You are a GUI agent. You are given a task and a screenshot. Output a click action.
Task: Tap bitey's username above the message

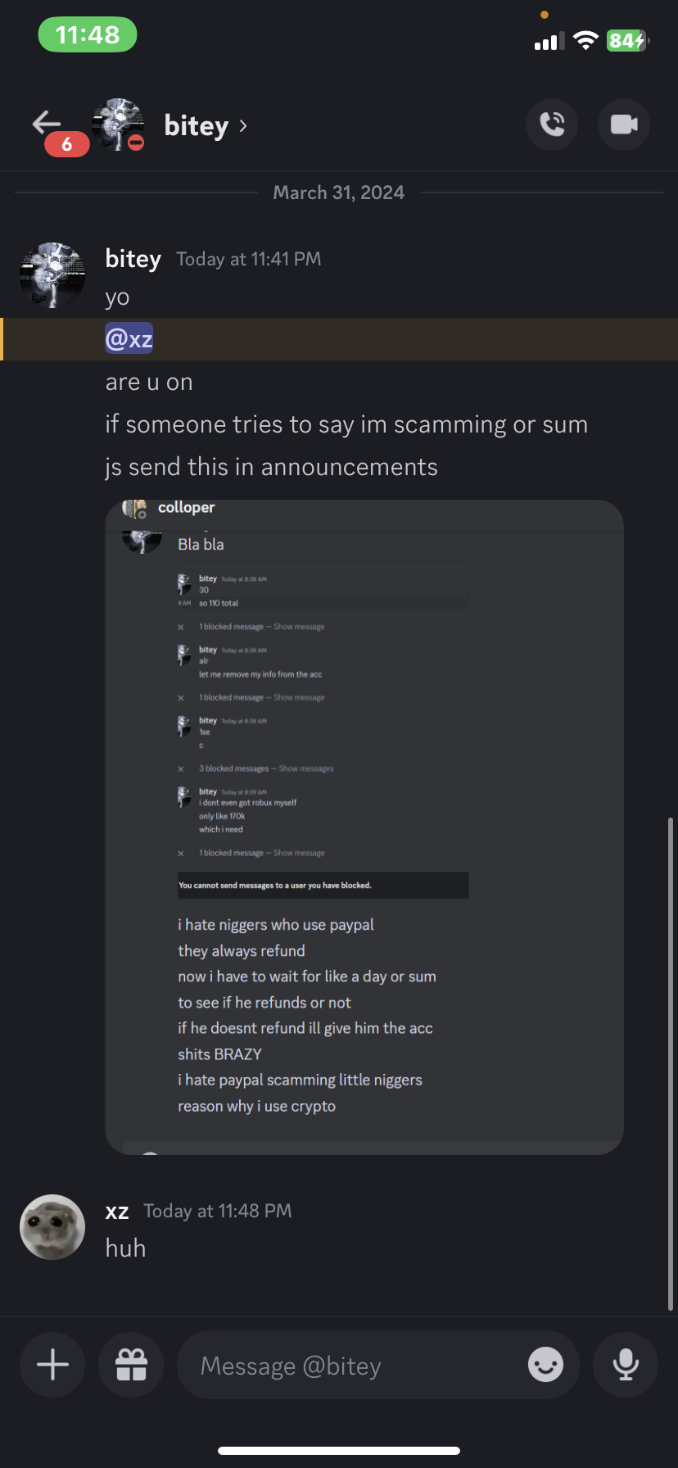[x=133, y=259]
